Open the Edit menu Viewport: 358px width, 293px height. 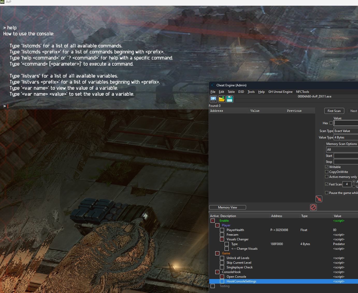coord(221,92)
